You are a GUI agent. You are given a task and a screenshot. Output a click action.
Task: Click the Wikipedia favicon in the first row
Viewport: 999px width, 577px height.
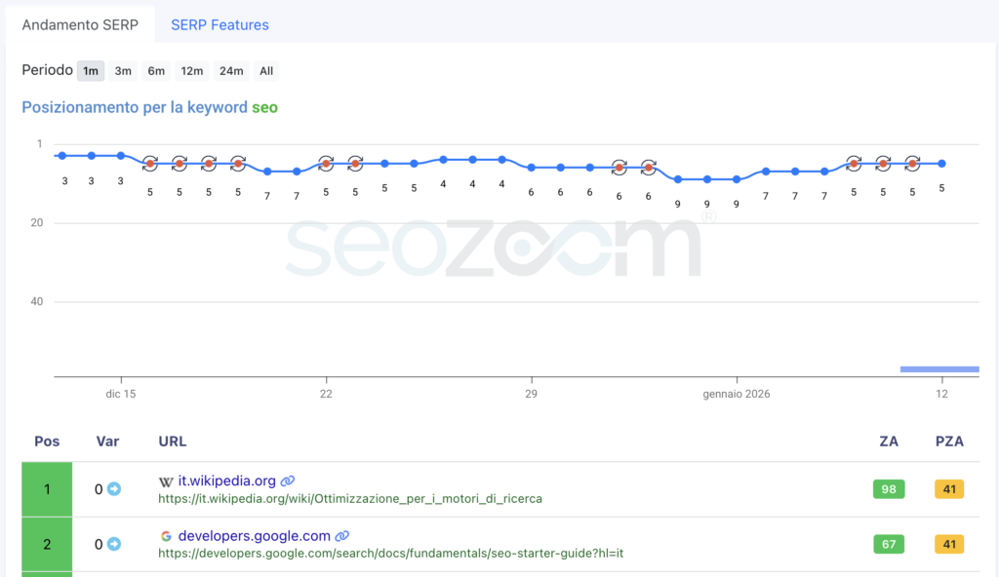[166, 481]
